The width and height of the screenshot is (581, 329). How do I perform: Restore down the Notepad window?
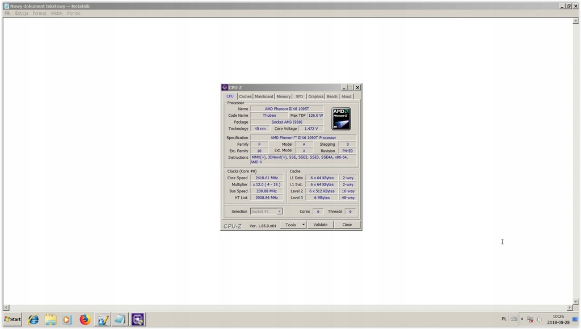[569, 6]
